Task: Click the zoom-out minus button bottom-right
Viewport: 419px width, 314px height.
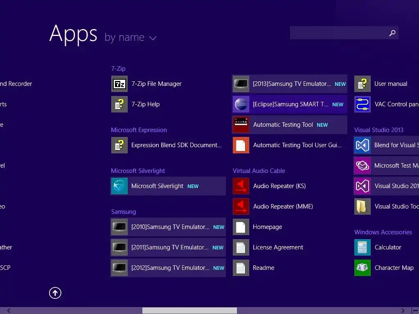Action: (x=416, y=311)
